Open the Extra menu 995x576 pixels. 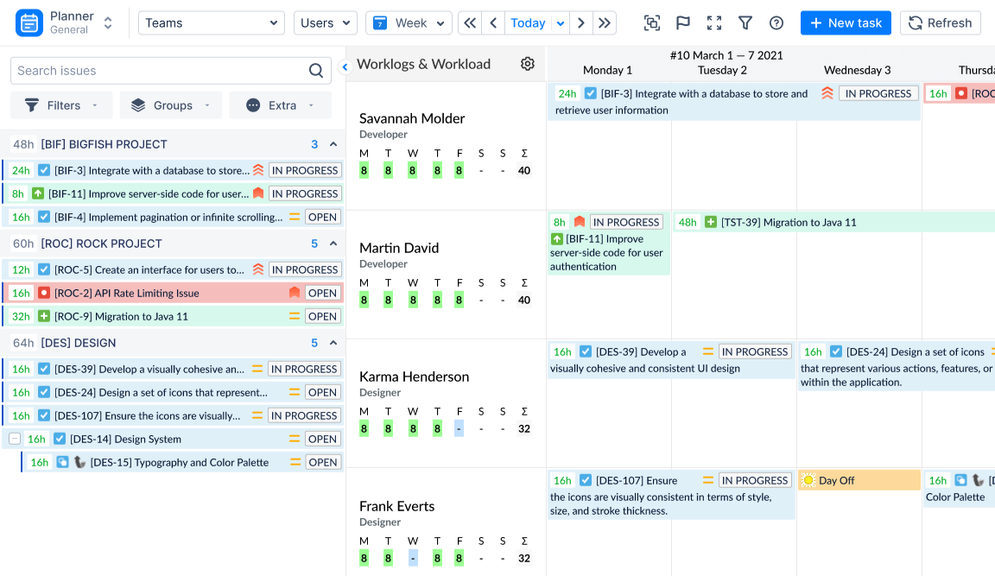pyautogui.click(x=280, y=105)
